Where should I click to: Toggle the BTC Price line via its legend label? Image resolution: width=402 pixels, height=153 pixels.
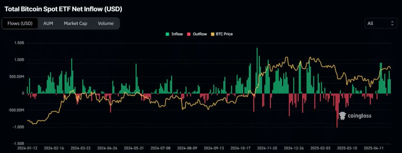(x=224, y=34)
